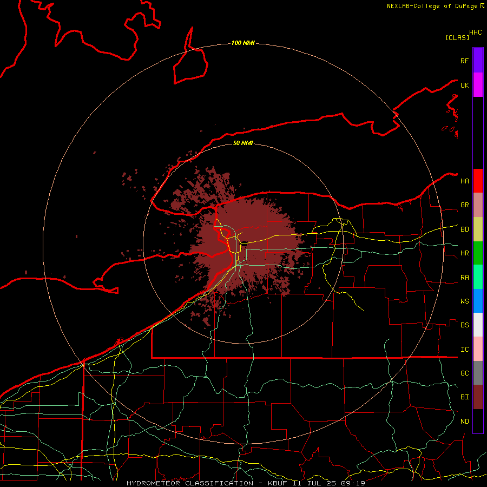
Task: Click the ND black legend swatch
Action: (x=478, y=421)
